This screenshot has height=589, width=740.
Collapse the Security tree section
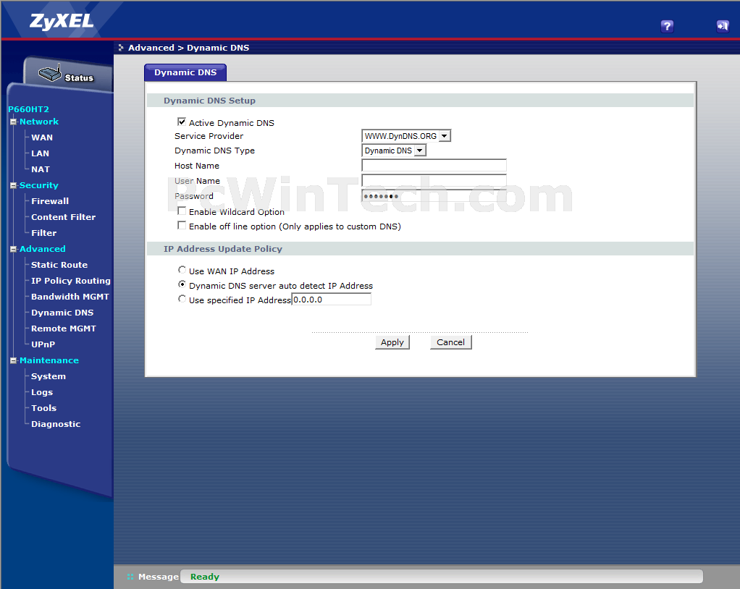[x=13, y=185]
